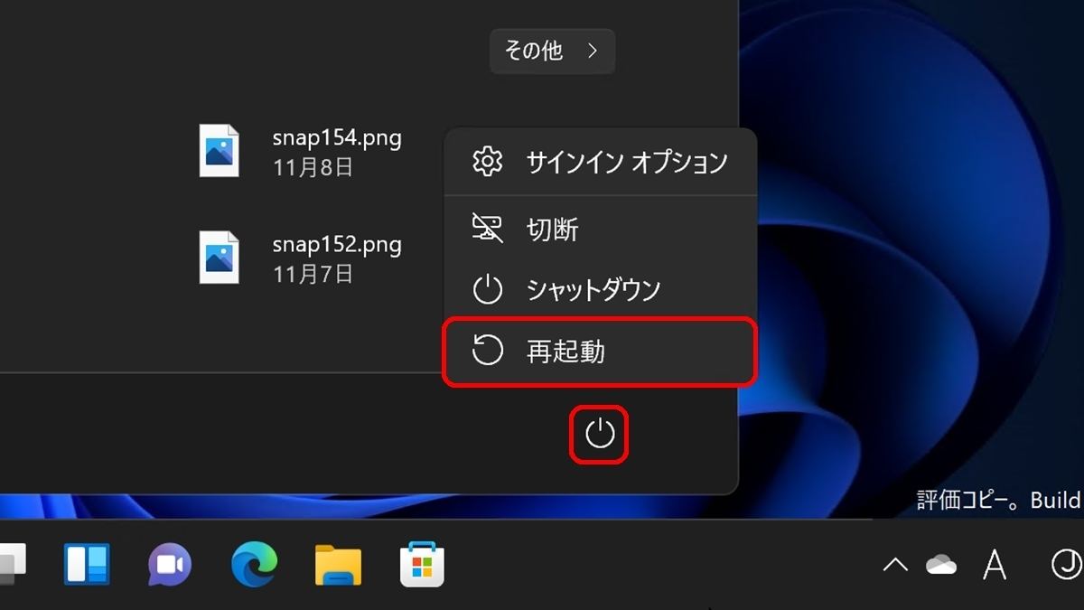Open File Explorer from the taskbar
1084x610 pixels.
338,566
